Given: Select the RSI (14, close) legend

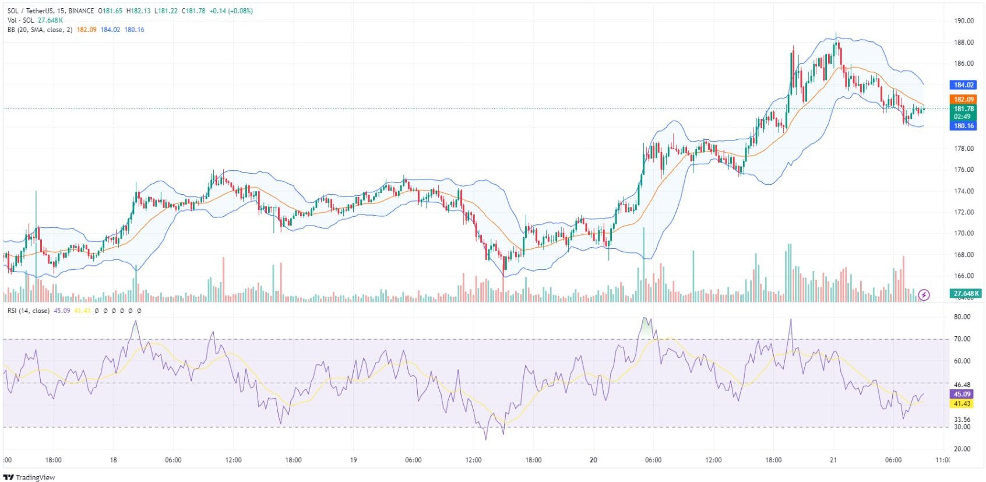Looking at the screenshot, I should pyautogui.click(x=29, y=311).
